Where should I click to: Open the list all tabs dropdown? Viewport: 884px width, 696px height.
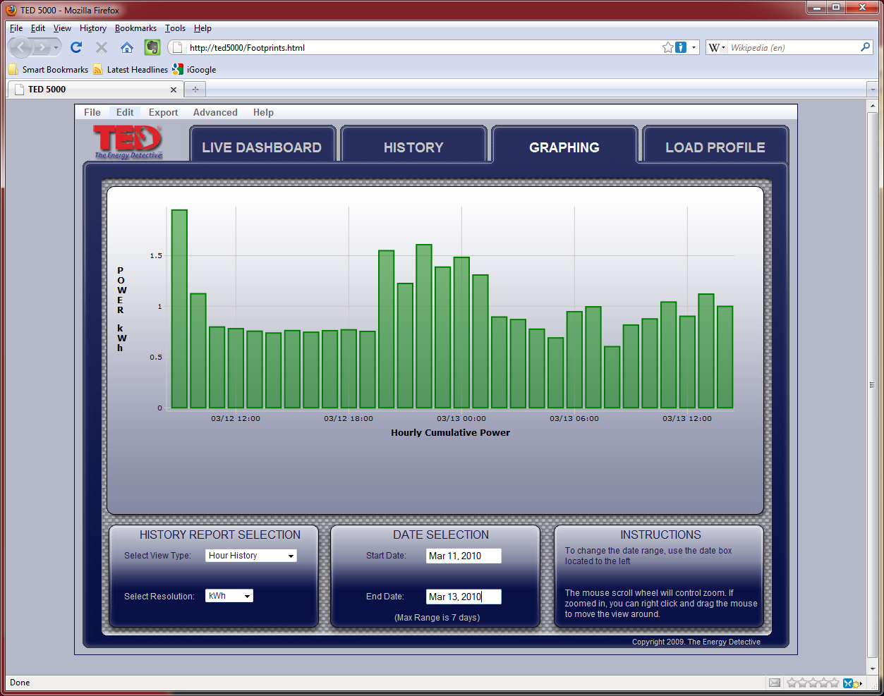pos(873,90)
